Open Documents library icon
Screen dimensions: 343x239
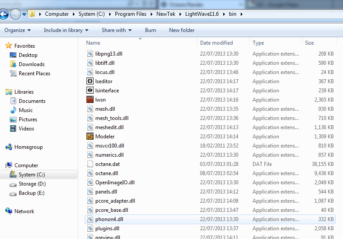click(13, 101)
